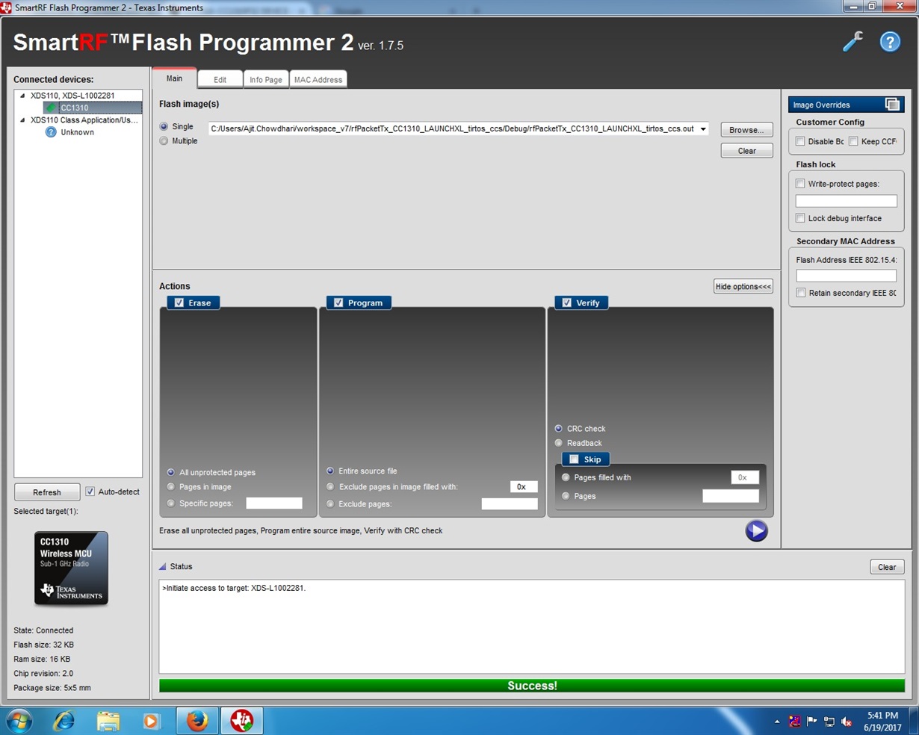Collapse the XDS110, XDS-L1002281 tree node
This screenshot has height=735, width=919.
coord(22,96)
